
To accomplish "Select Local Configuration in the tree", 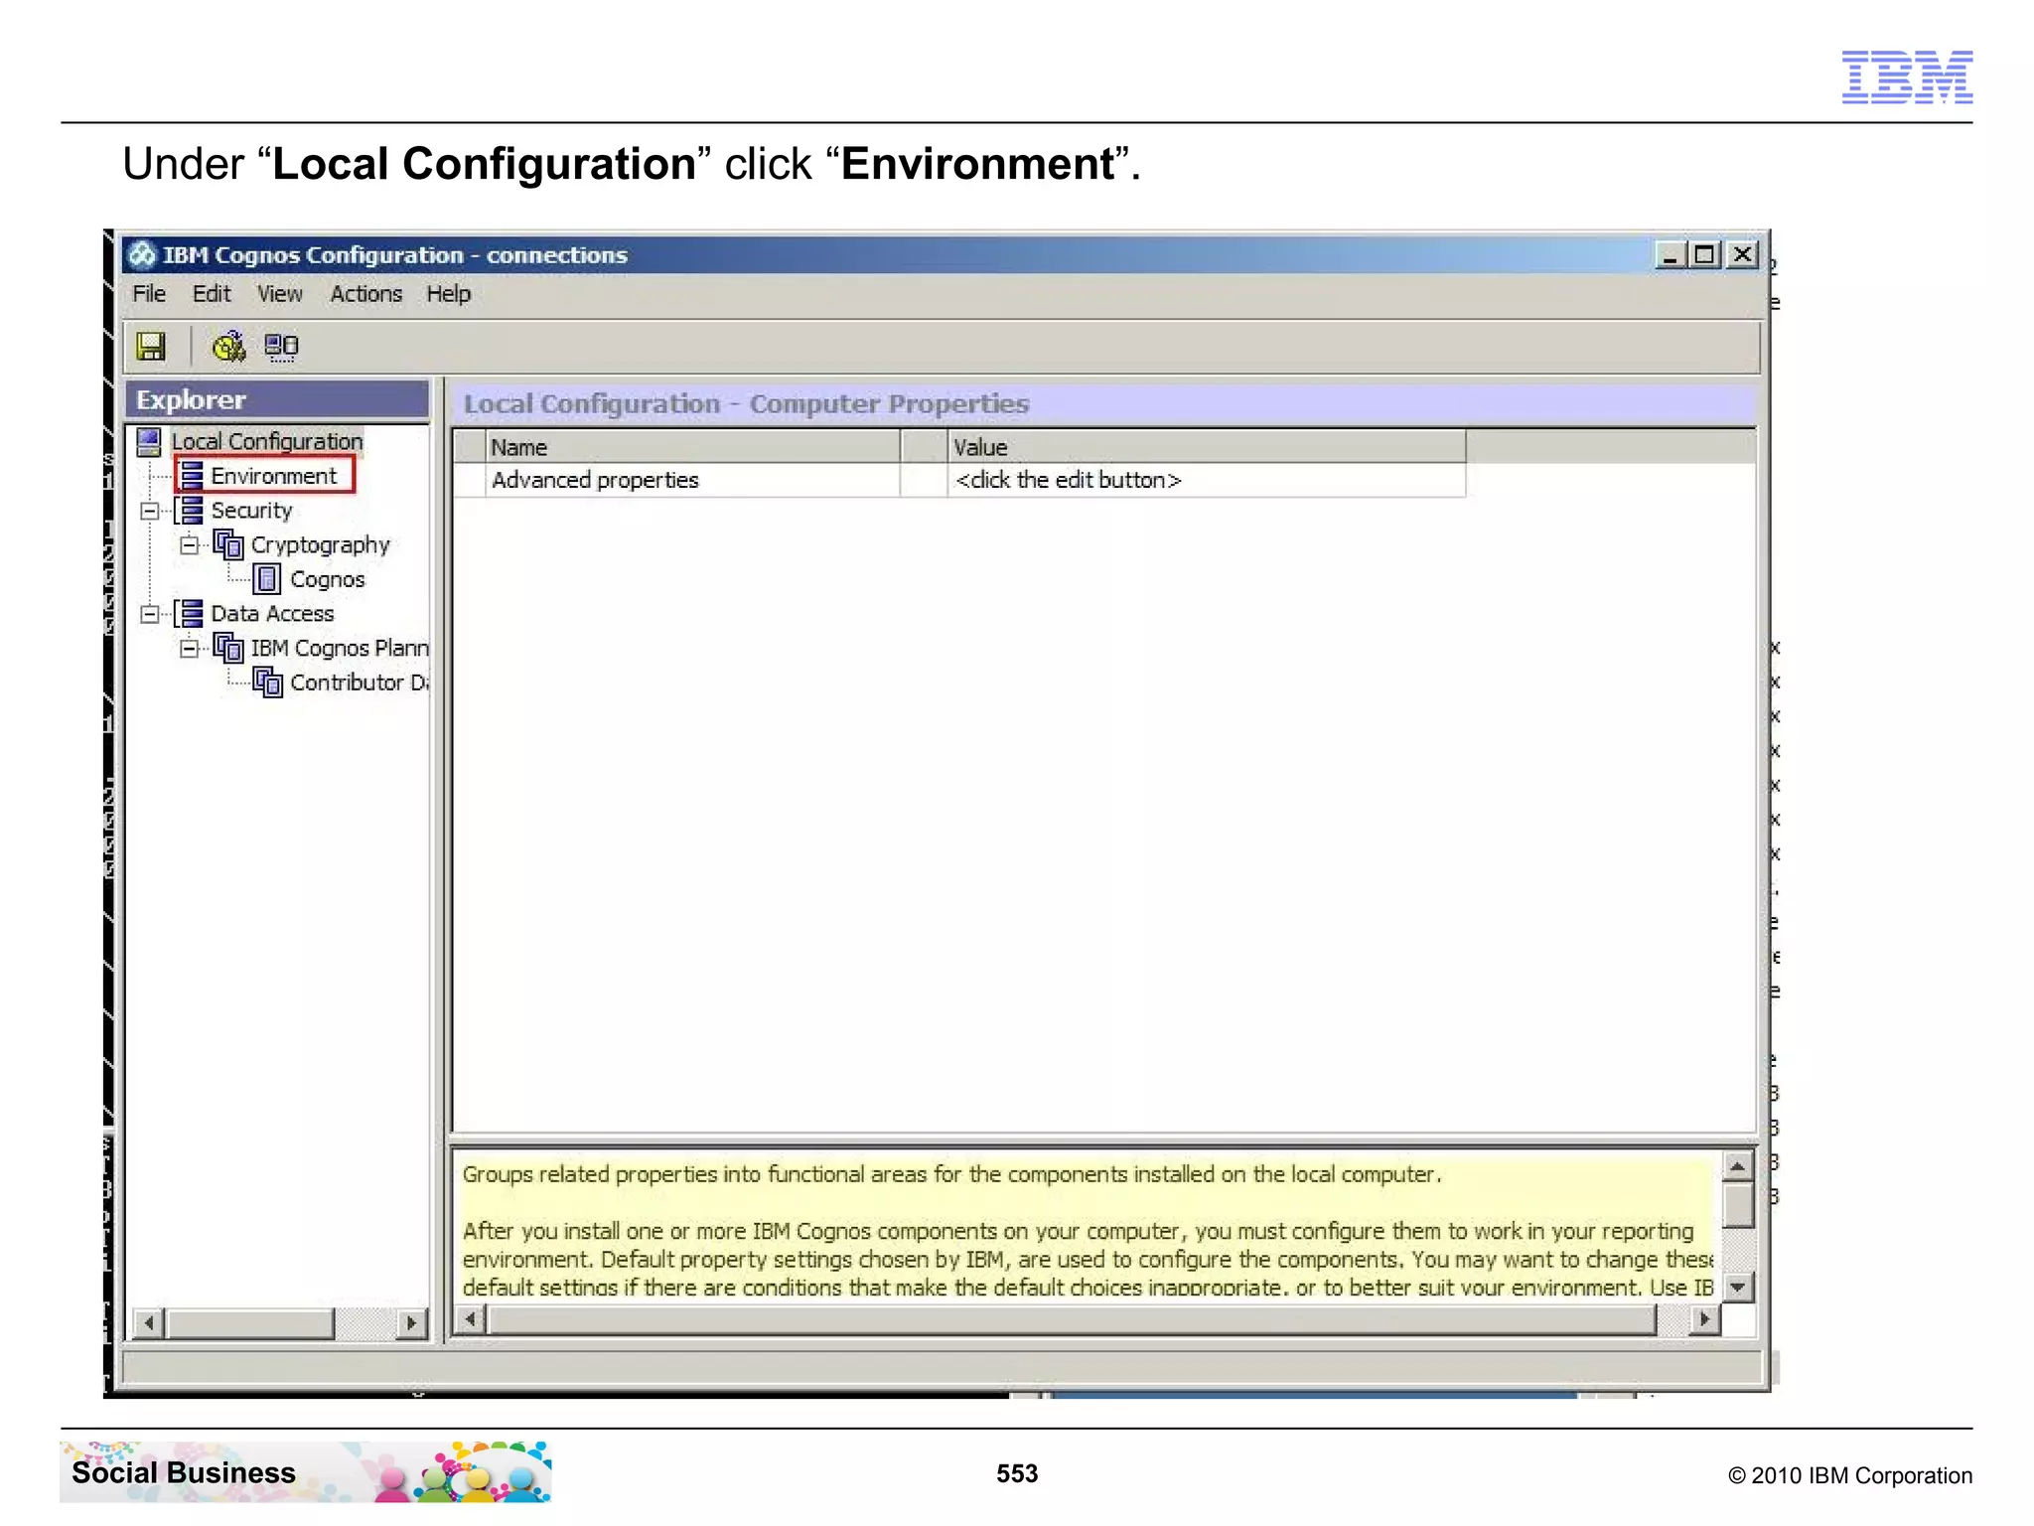I will 267,441.
